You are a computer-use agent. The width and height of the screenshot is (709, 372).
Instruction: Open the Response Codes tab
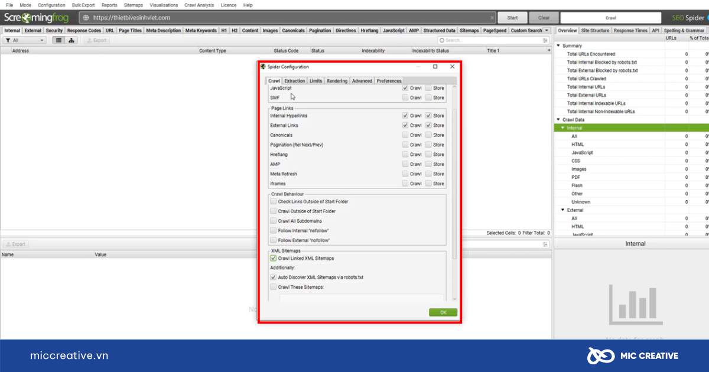point(84,31)
